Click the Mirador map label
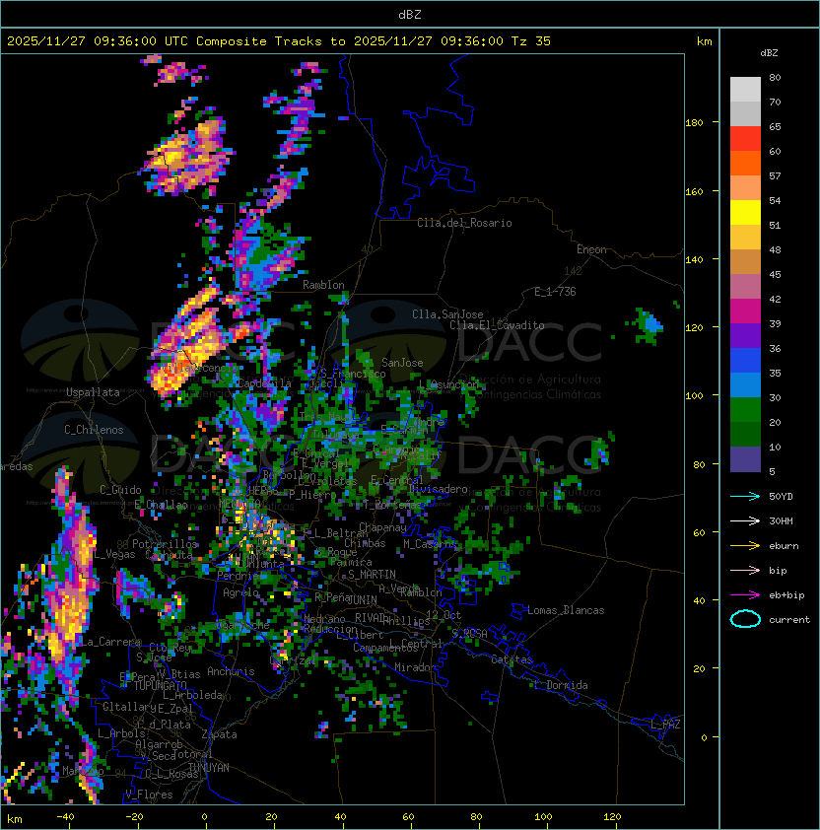The height and width of the screenshot is (830, 820). coord(416,667)
